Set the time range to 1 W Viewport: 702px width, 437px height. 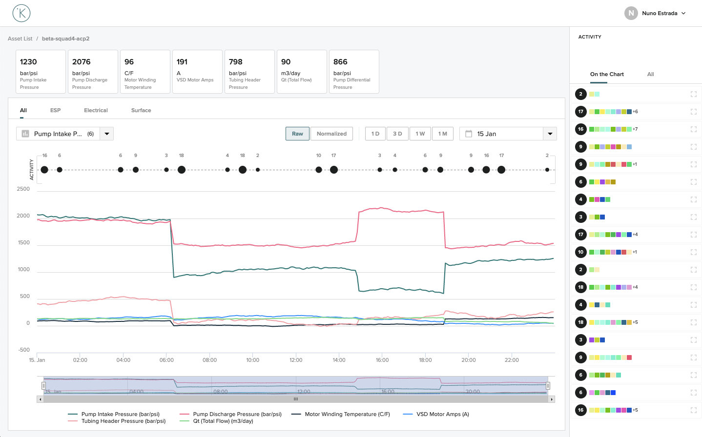coord(420,133)
